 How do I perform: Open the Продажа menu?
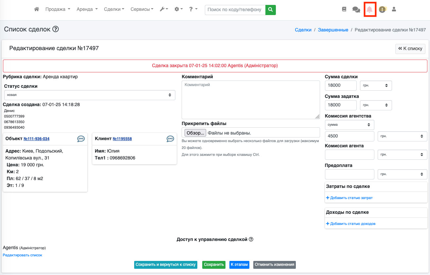click(58, 9)
